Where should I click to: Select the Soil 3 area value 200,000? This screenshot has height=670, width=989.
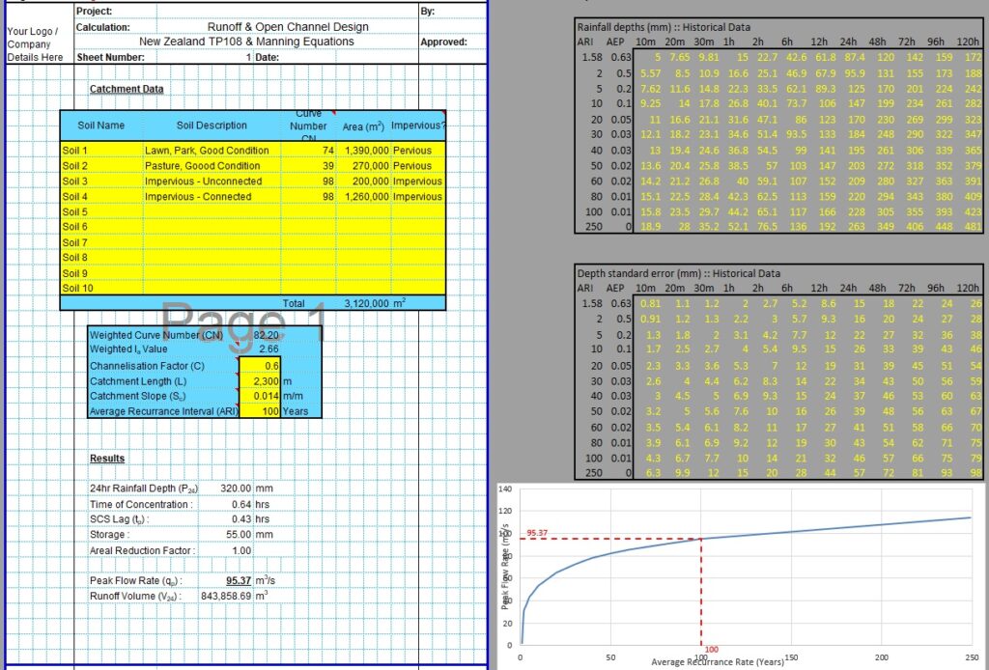pyautogui.click(x=364, y=181)
